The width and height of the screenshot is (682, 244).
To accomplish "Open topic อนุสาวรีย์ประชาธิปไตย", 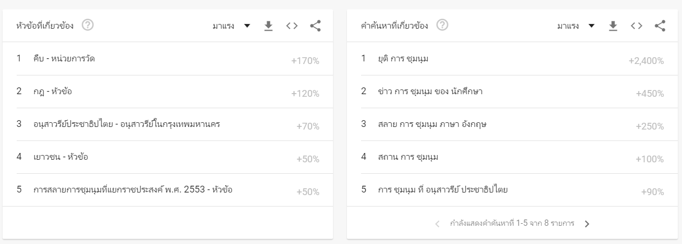I will coord(126,124).
